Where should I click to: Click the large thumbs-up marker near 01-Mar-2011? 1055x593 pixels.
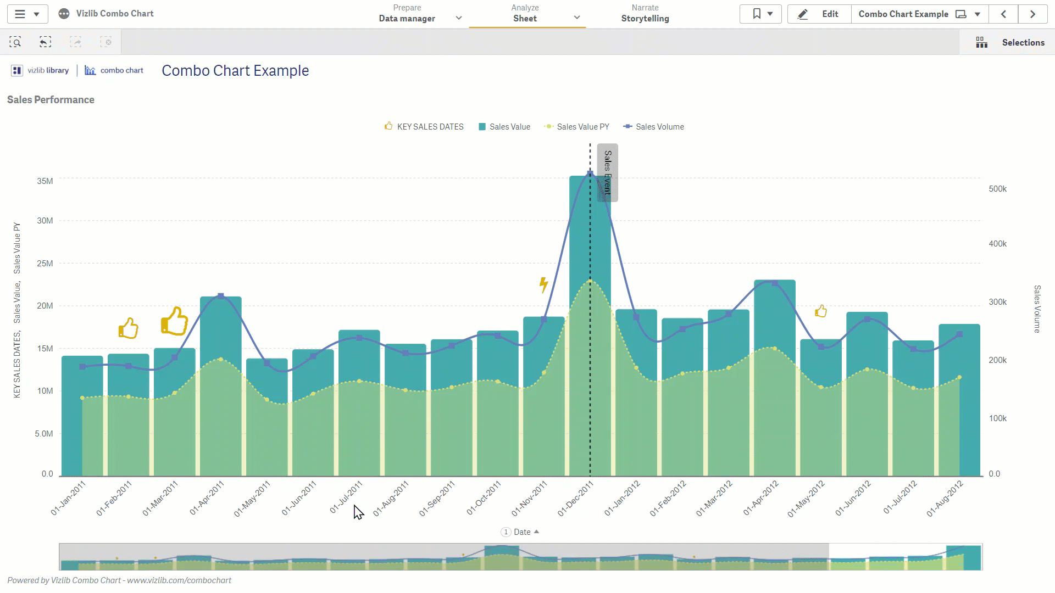174,321
